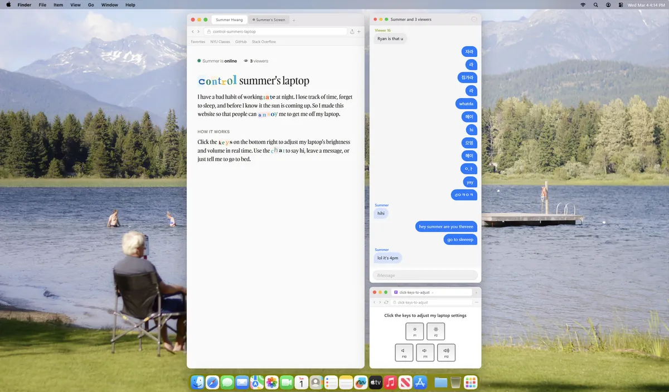
Task: Click the reload icon in click-keys-to-adjust window
Action: click(386, 302)
